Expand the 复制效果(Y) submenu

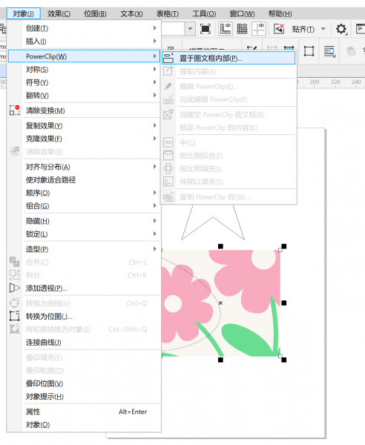coord(85,125)
